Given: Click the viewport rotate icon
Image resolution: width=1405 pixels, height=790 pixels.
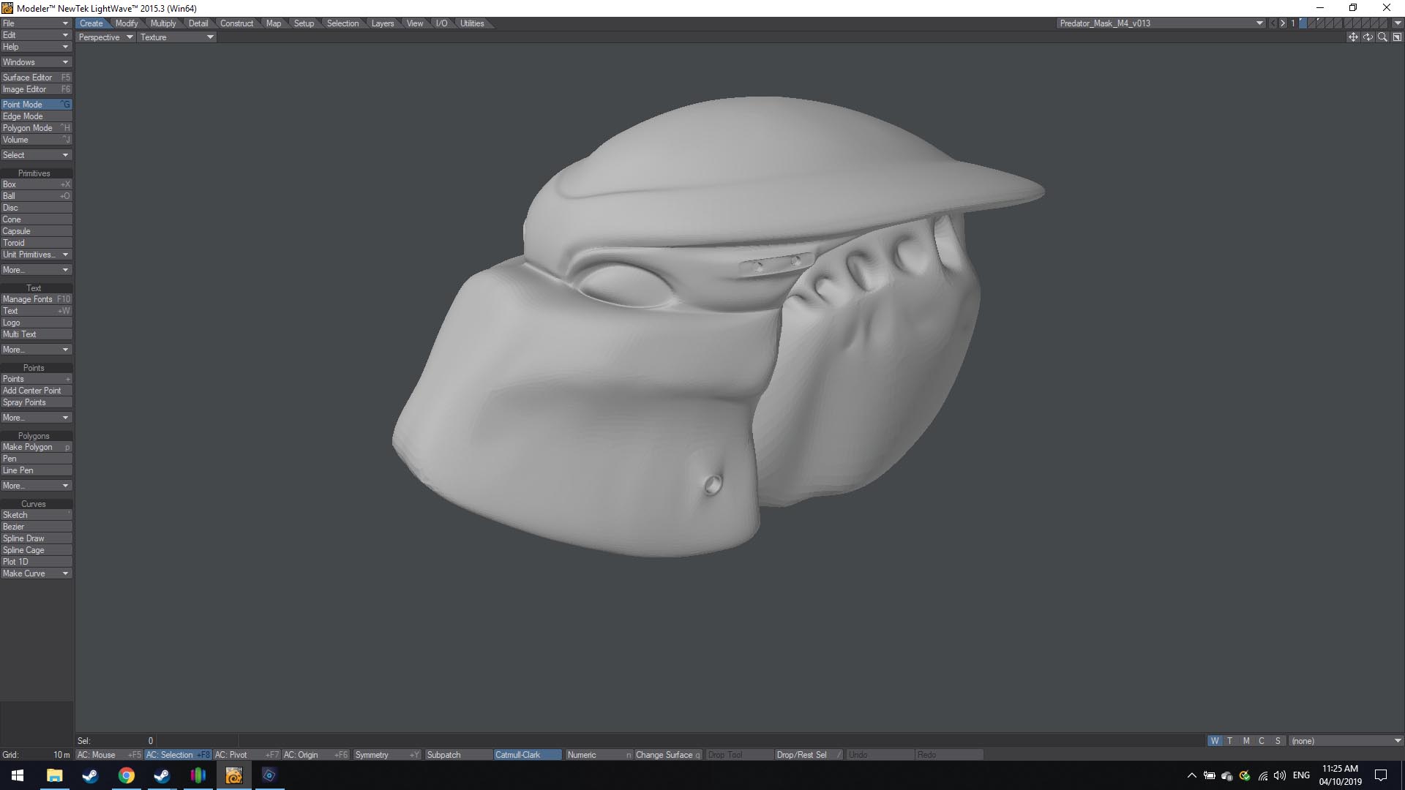Looking at the screenshot, I should point(1368,37).
